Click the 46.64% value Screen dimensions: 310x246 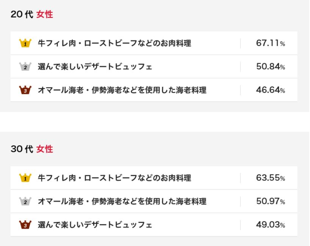click(x=271, y=90)
